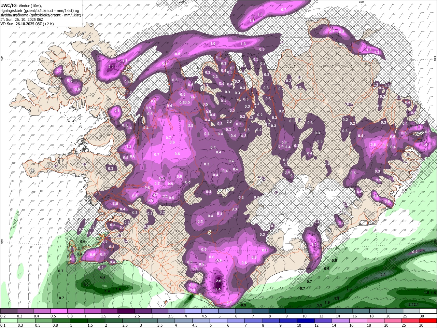
Task: Select the coral-red 25 rainfall legend swatch
Action: pyautogui.click(x=411, y=321)
